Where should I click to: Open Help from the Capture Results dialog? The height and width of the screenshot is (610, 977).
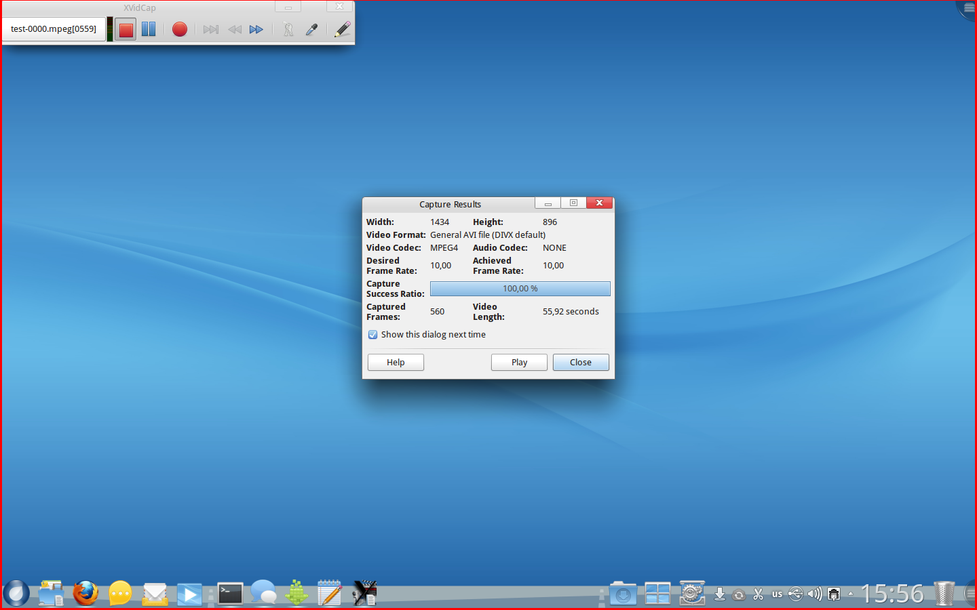(396, 363)
